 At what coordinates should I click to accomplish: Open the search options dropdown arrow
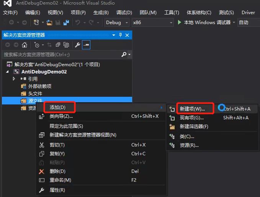point(129,54)
